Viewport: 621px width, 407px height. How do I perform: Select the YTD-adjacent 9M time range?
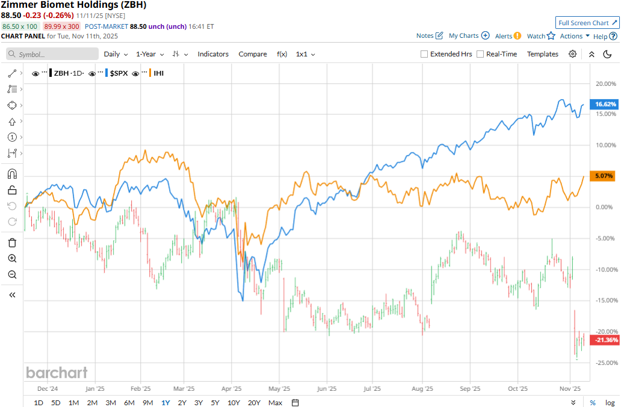click(x=147, y=403)
